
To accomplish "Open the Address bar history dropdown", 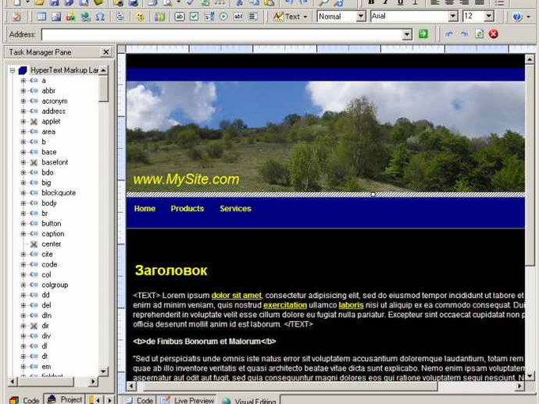I will point(407,34).
